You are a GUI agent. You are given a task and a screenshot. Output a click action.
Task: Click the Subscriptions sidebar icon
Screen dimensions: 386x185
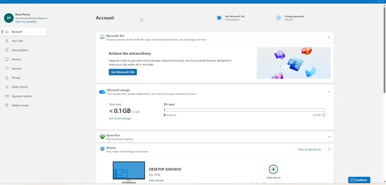tap(7, 50)
